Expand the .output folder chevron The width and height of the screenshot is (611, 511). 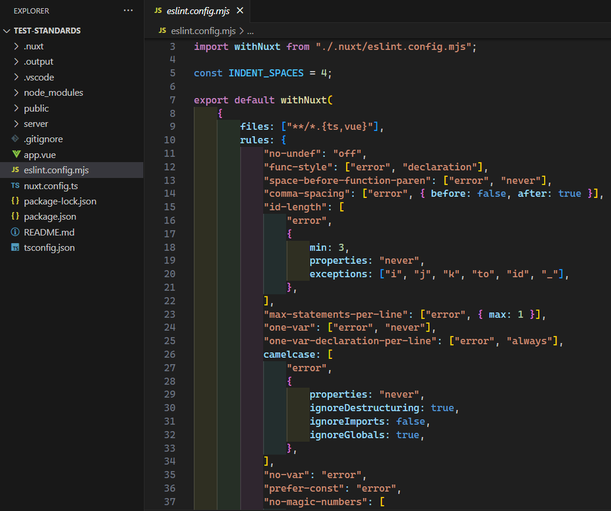pos(16,61)
